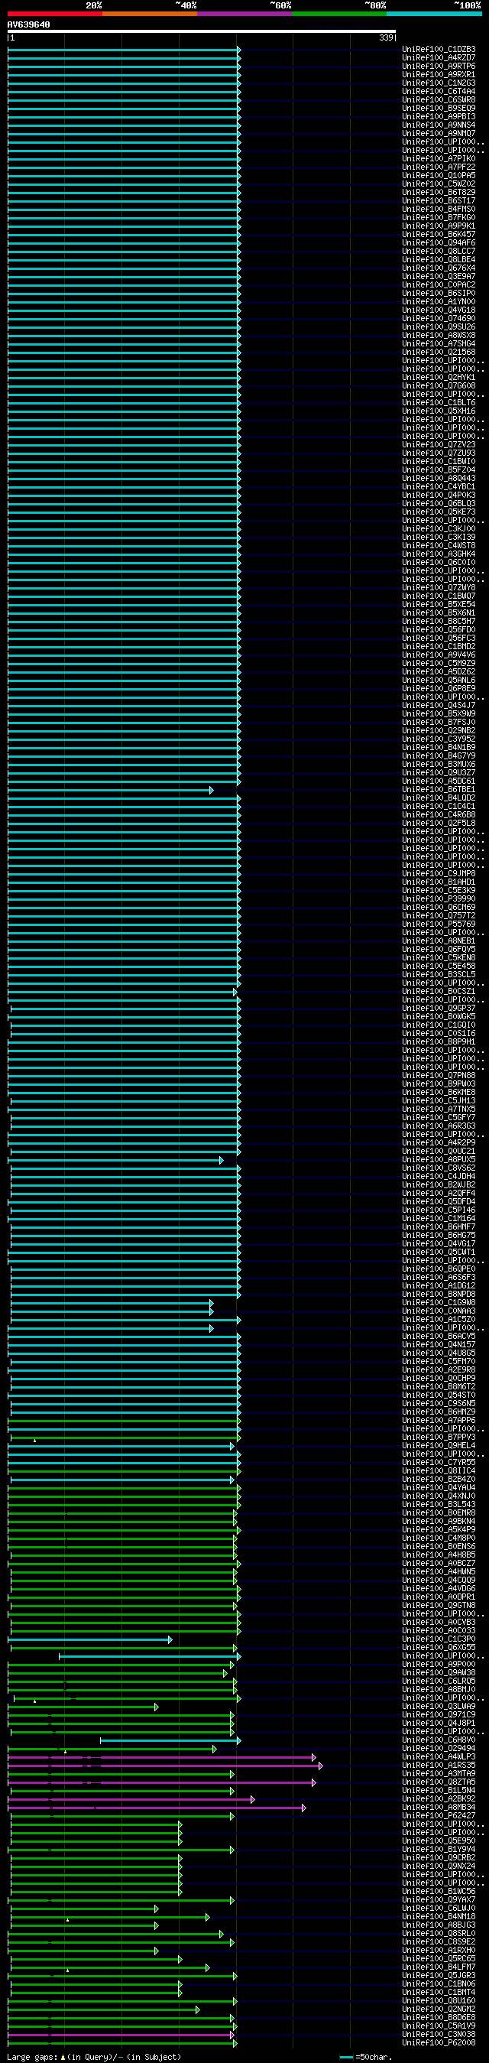Open hit UniRef100_C1BLT6
Viewport: 489px width, 2063px height.
[439, 403]
